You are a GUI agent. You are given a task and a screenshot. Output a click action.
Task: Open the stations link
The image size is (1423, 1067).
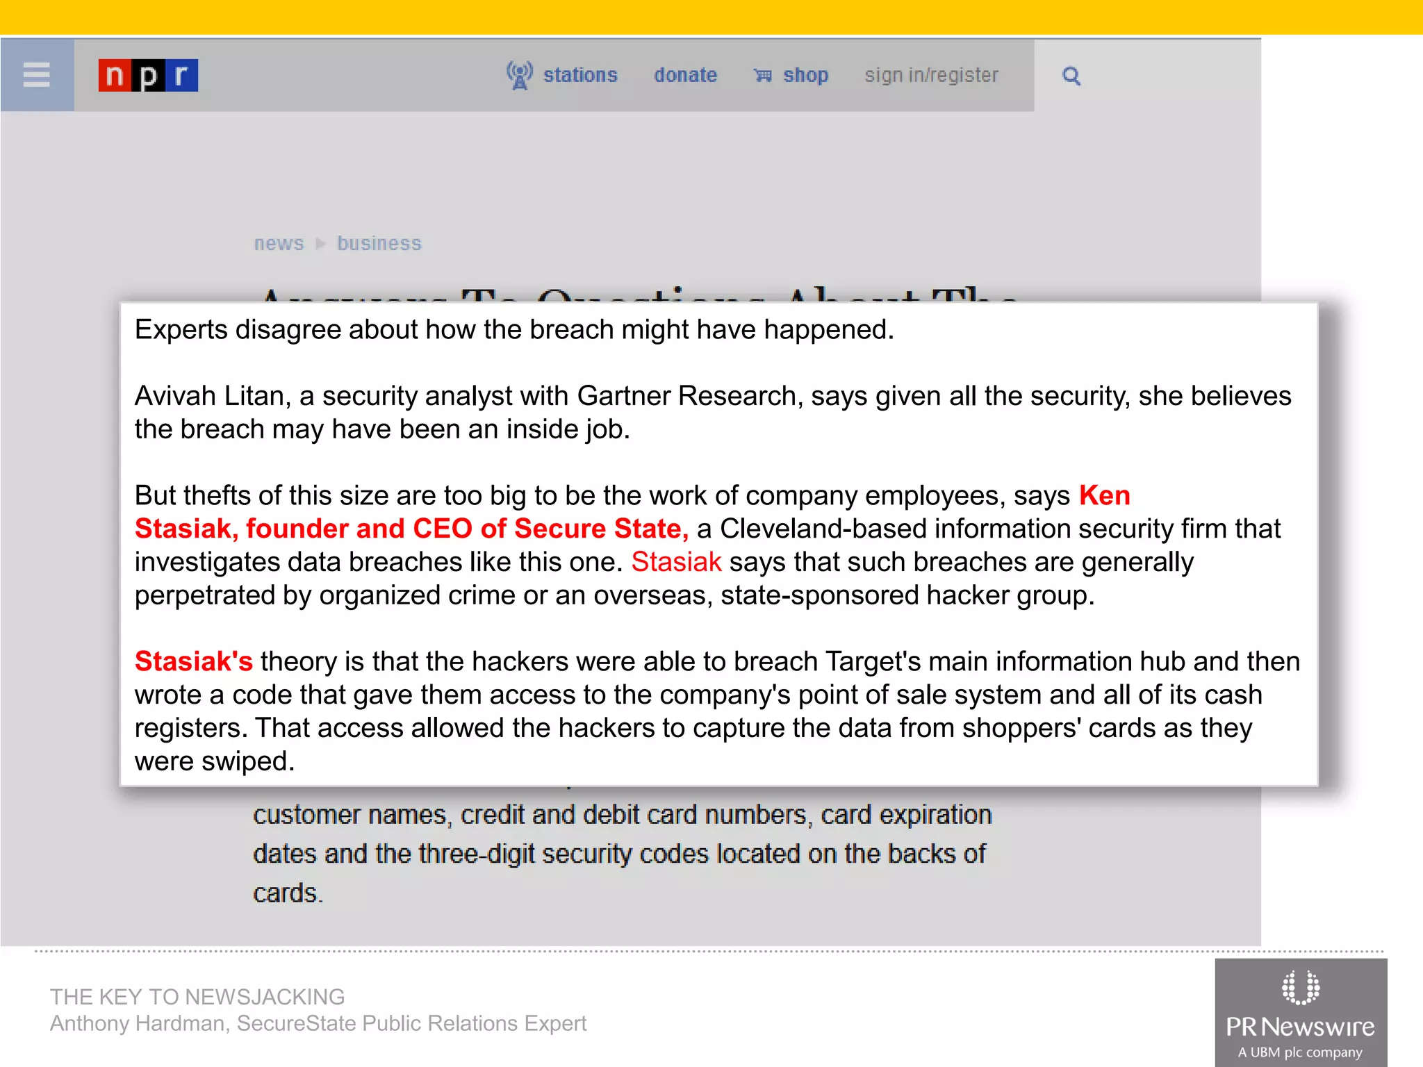[x=579, y=75]
